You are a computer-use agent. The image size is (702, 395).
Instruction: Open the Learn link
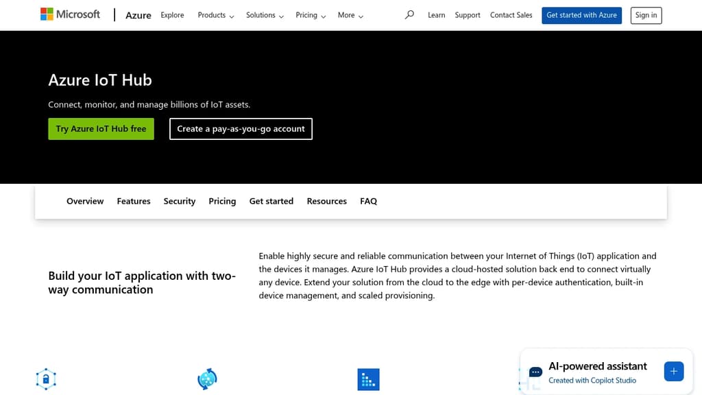coord(437,15)
